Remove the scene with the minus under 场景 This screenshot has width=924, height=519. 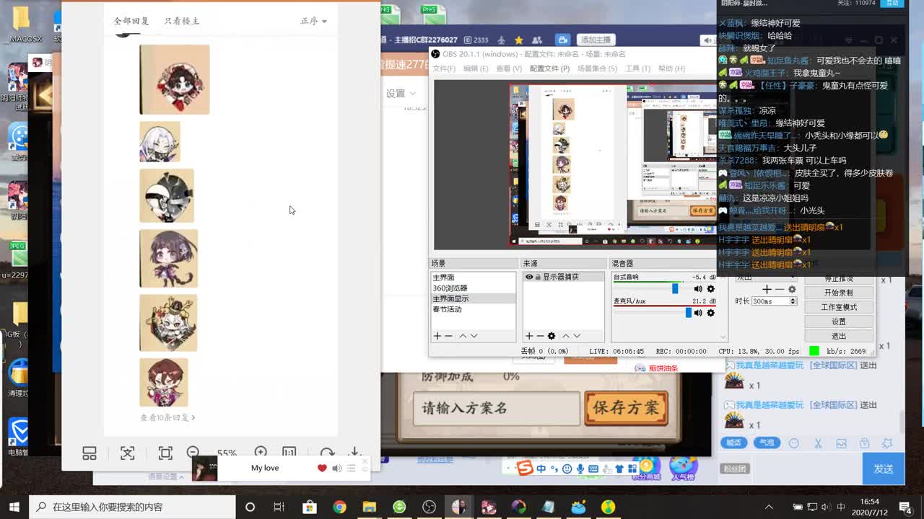tap(448, 336)
